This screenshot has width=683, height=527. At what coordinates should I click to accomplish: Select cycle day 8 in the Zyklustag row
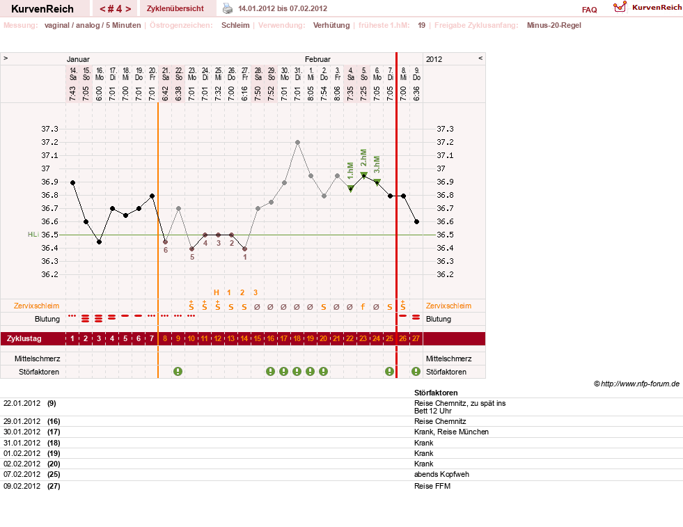[165, 338]
